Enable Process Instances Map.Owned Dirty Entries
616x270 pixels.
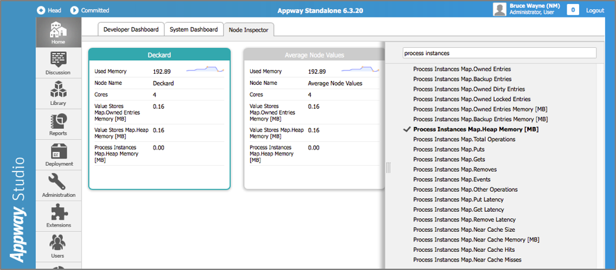click(469, 89)
